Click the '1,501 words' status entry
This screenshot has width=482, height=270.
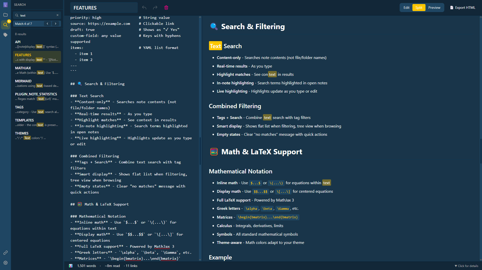pos(87,266)
